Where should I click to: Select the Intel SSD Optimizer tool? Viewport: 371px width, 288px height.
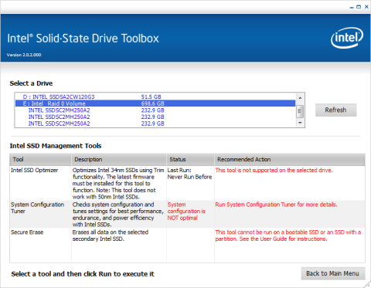coord(35,170)
